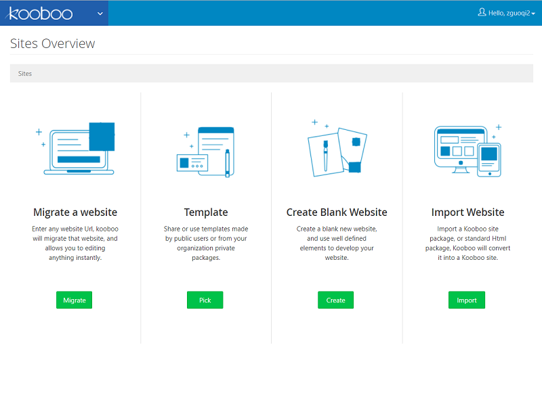This screenshot has width=542, height=406.
Task: Start migration with the Migrate button
Action: (x=75, y=300)
